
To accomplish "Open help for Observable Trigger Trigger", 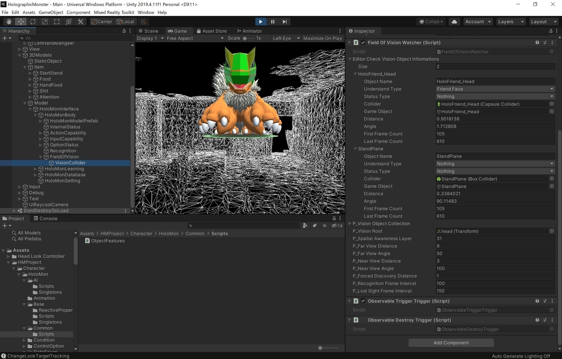I will pyautogui.click(x=537, y=301).
